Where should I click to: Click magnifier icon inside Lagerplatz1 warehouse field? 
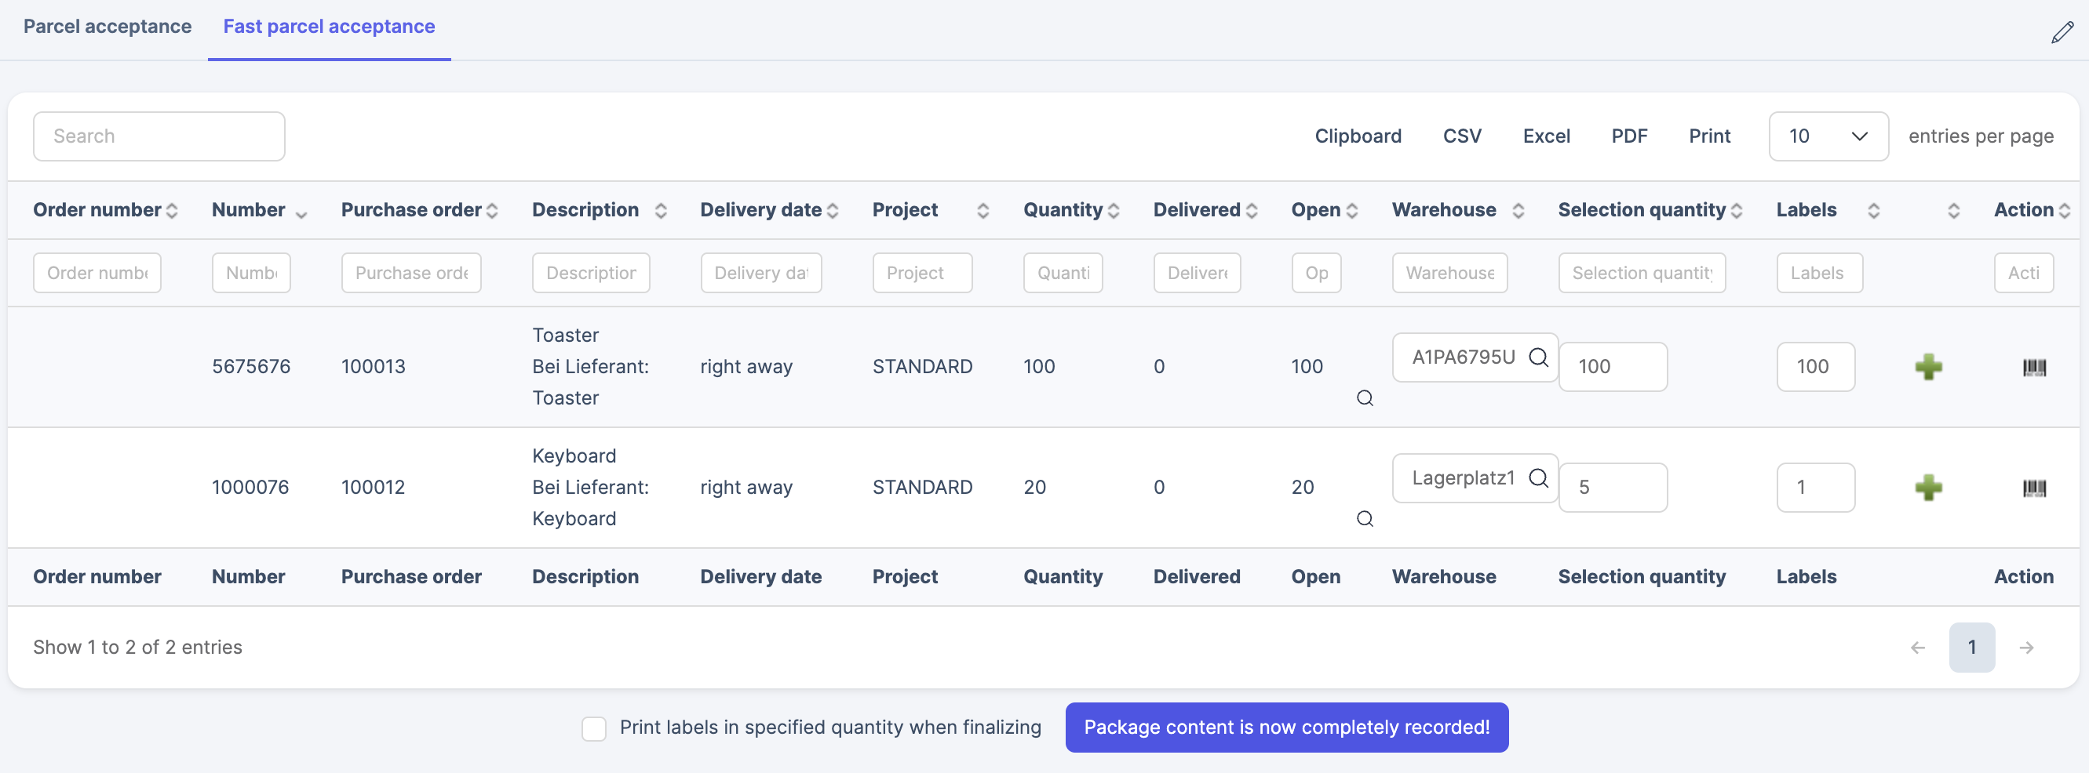1537,478
